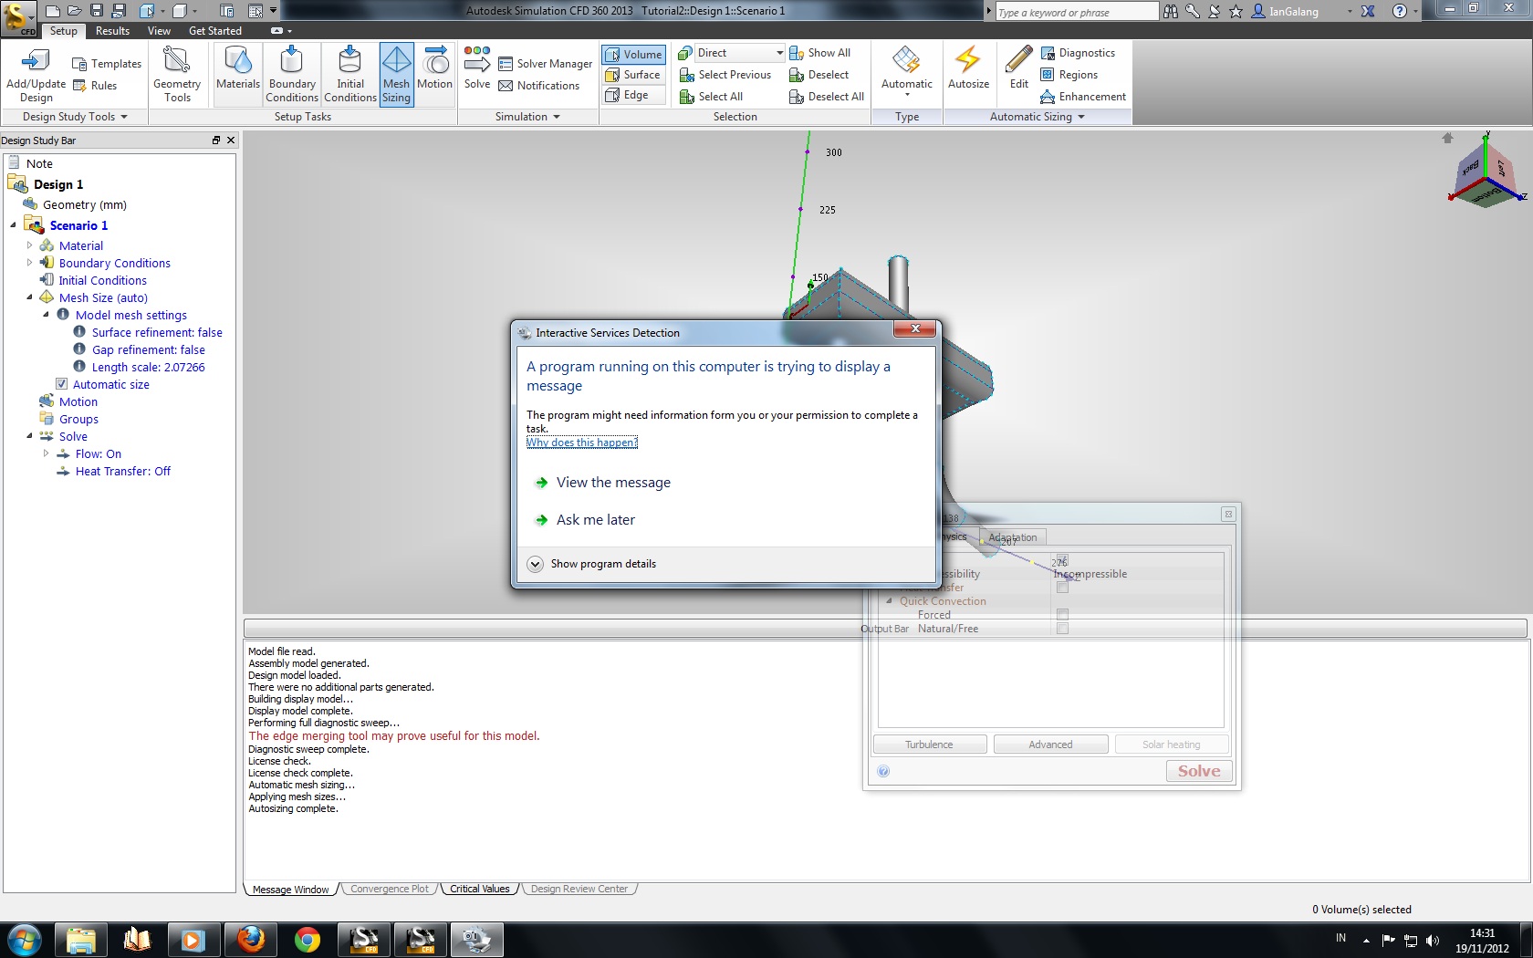Launch Geometry Tools
The image size is (1533, 958).
point(176,73)
